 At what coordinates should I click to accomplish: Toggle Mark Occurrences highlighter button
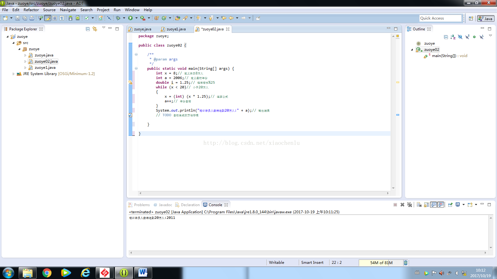[48, 18]
